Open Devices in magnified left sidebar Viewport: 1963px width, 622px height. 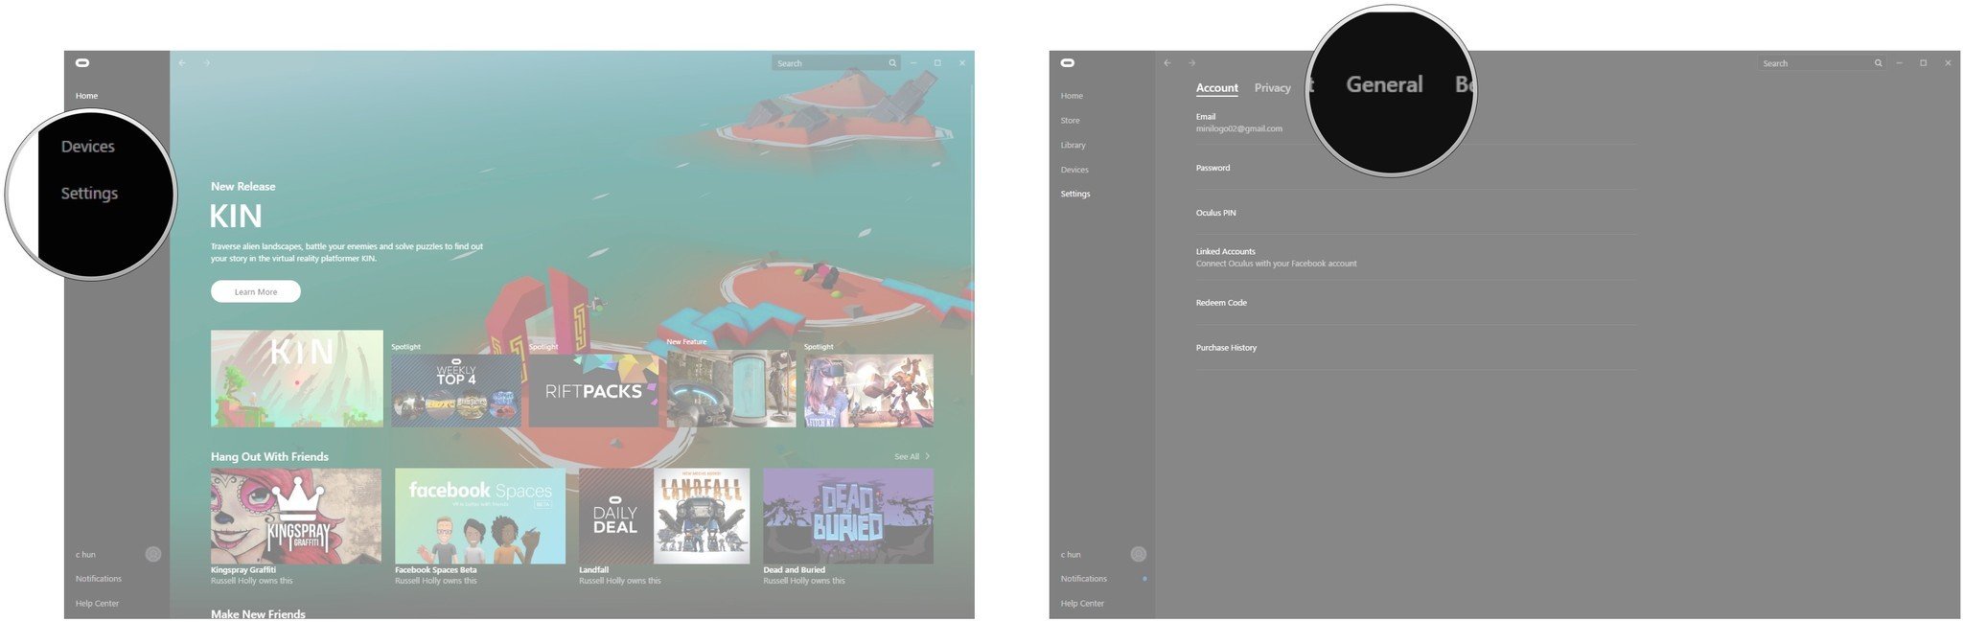(87, 147)
